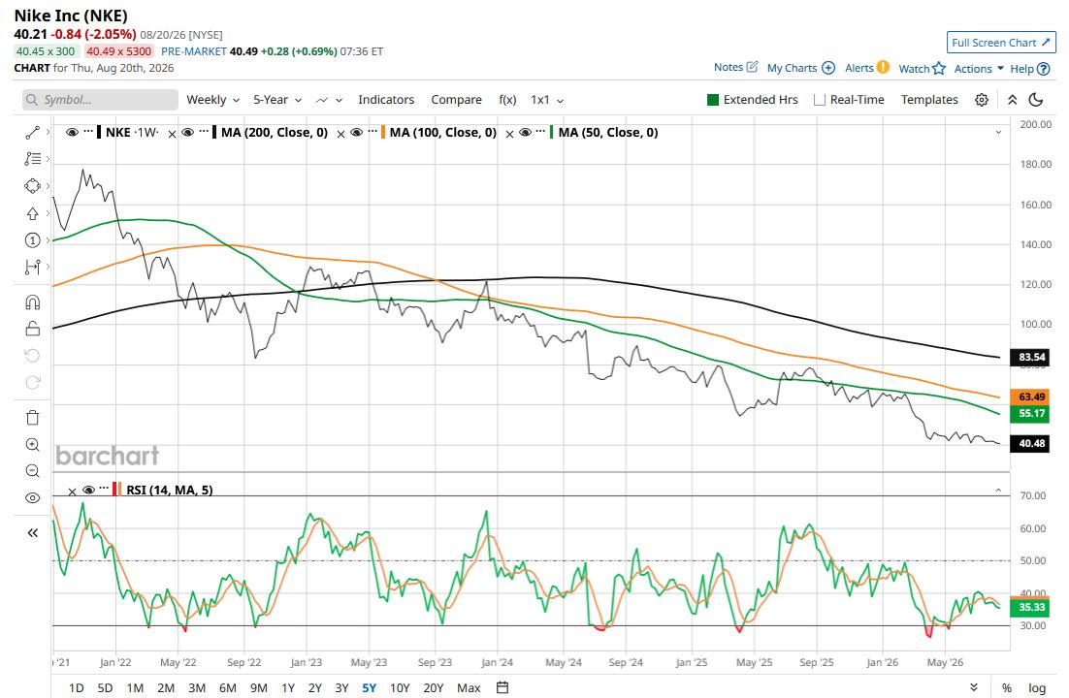The height and width of the screenshot is (698, 1069).
Task: Expand trend line tool options arrow
Action: pyautogui.click(x=48, y=132)
